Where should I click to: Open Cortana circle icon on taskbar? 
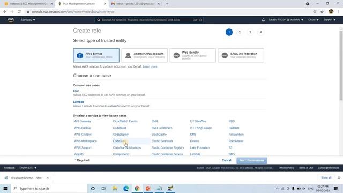click(93, 188)
